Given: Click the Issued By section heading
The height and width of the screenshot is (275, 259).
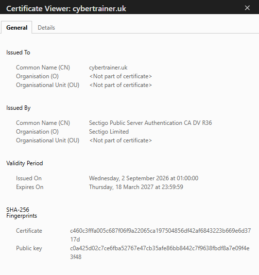Looking at the screenshot, I should pos(18,108).
